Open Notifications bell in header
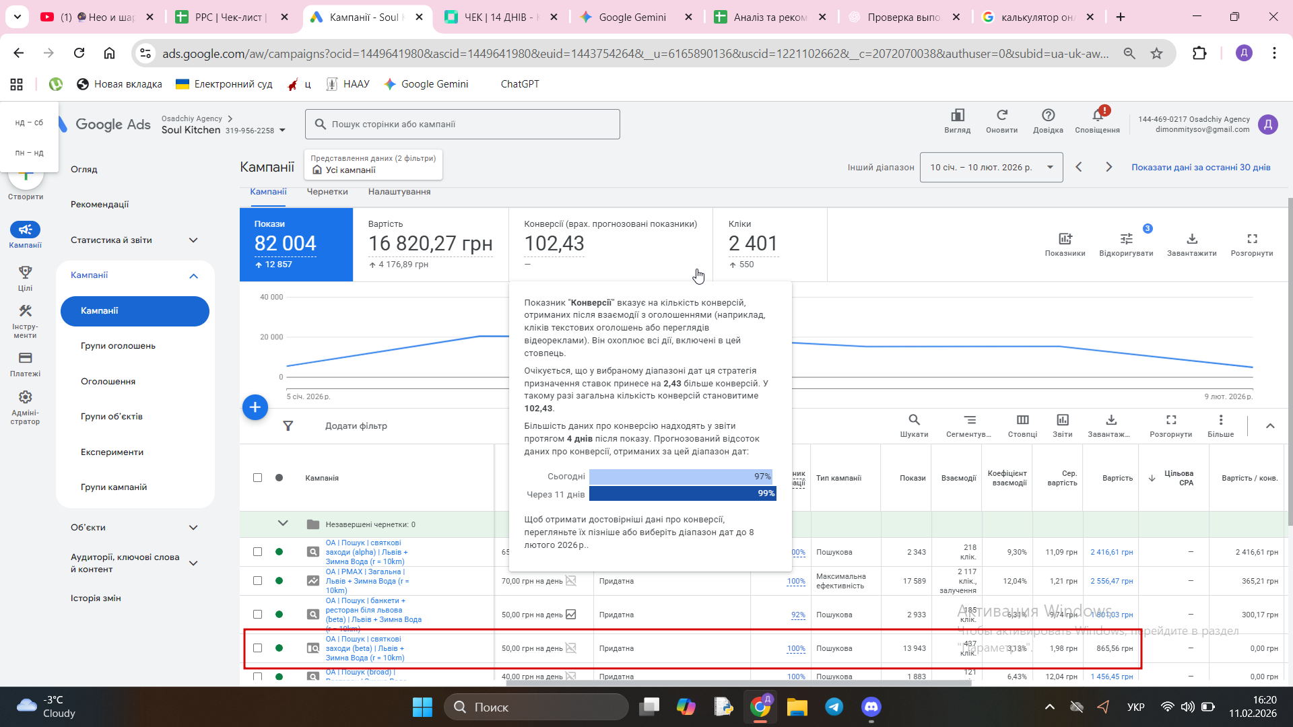 click(x=1097, y=116)
